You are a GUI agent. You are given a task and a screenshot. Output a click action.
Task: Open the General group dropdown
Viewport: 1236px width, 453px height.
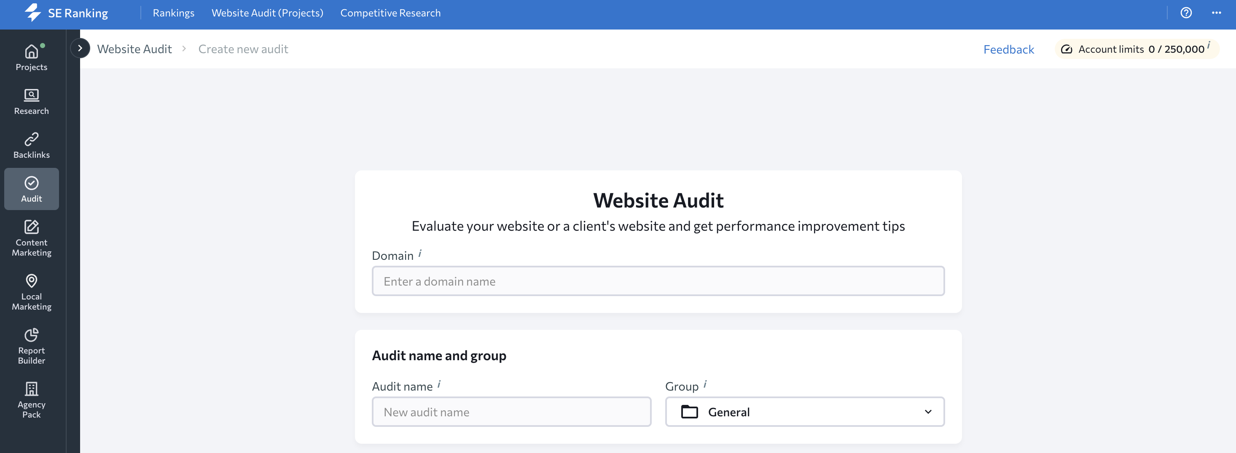coord(805,412)
